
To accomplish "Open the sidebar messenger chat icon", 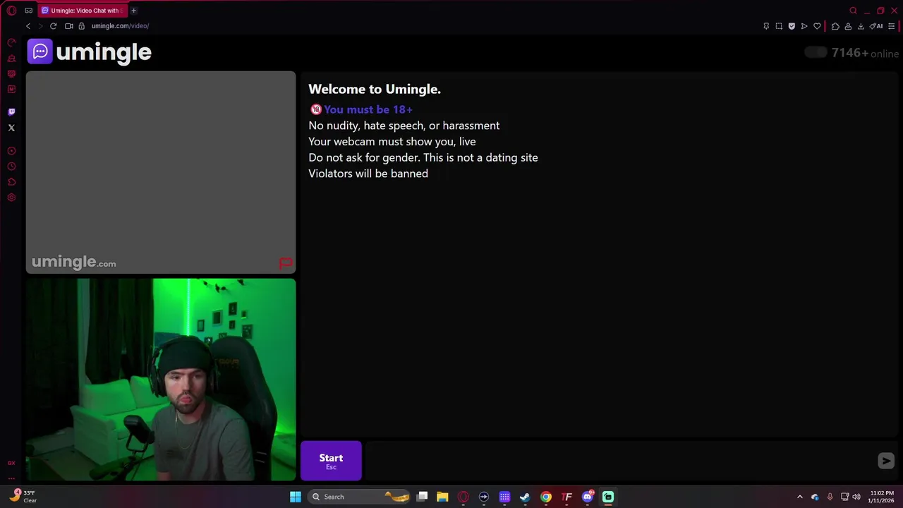I will [x=11, y=74].
